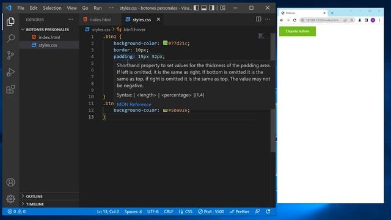Image resolution: width=391 pixels, height=220 pixels.
Task: Show more menu bar items
Action: pyautogui.click(x=111, y=8)
